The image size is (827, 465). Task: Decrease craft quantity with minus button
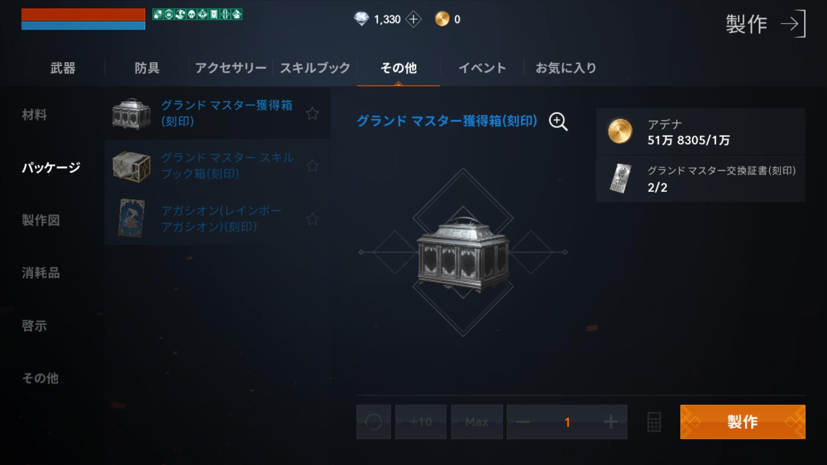522,422
